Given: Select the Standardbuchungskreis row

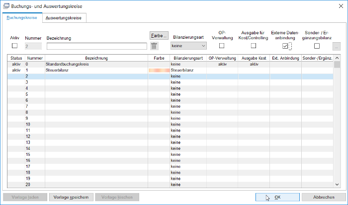Looking at the screenshot, I should point(171,64).
